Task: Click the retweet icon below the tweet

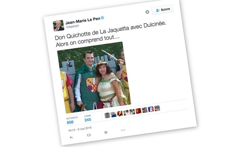Action: tap(89, 135)
